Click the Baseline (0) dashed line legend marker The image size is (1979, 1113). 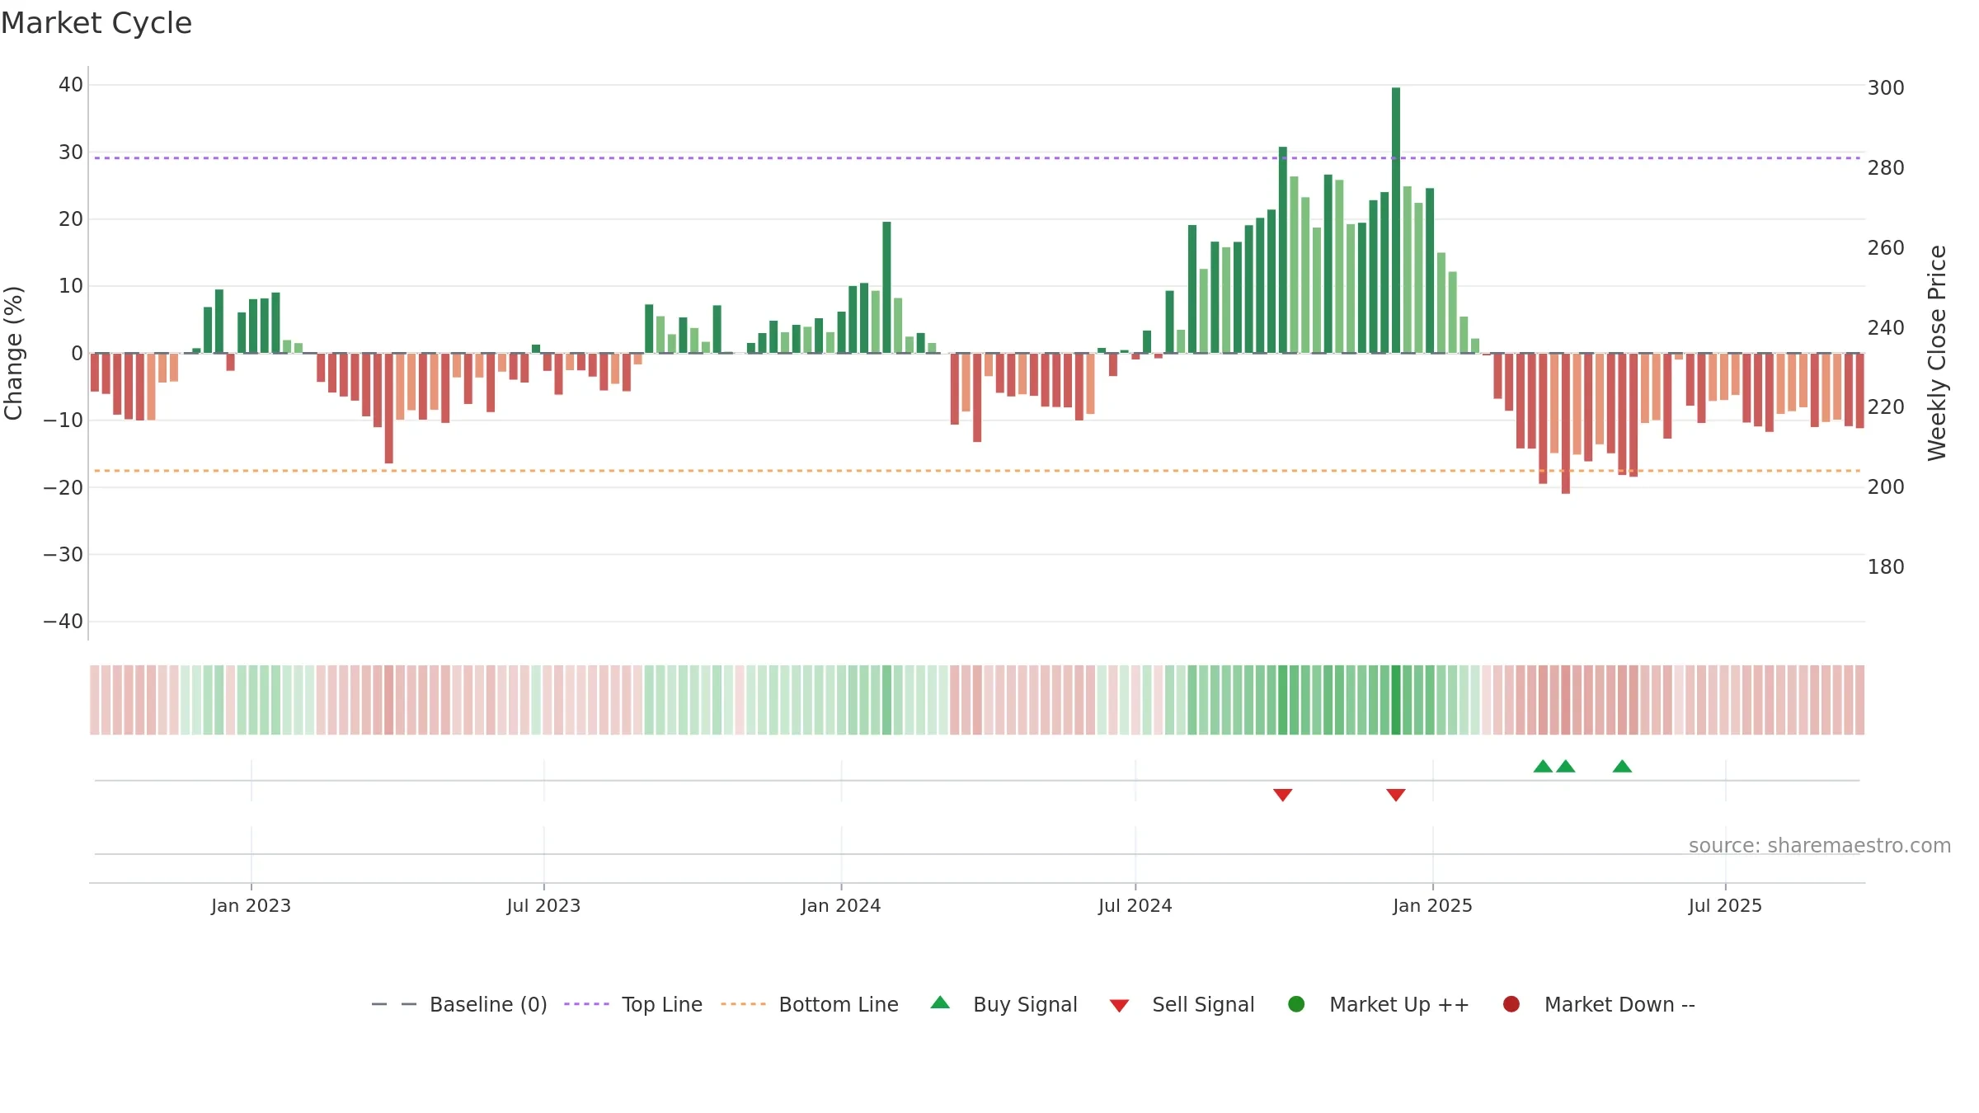click(394, 1004)
